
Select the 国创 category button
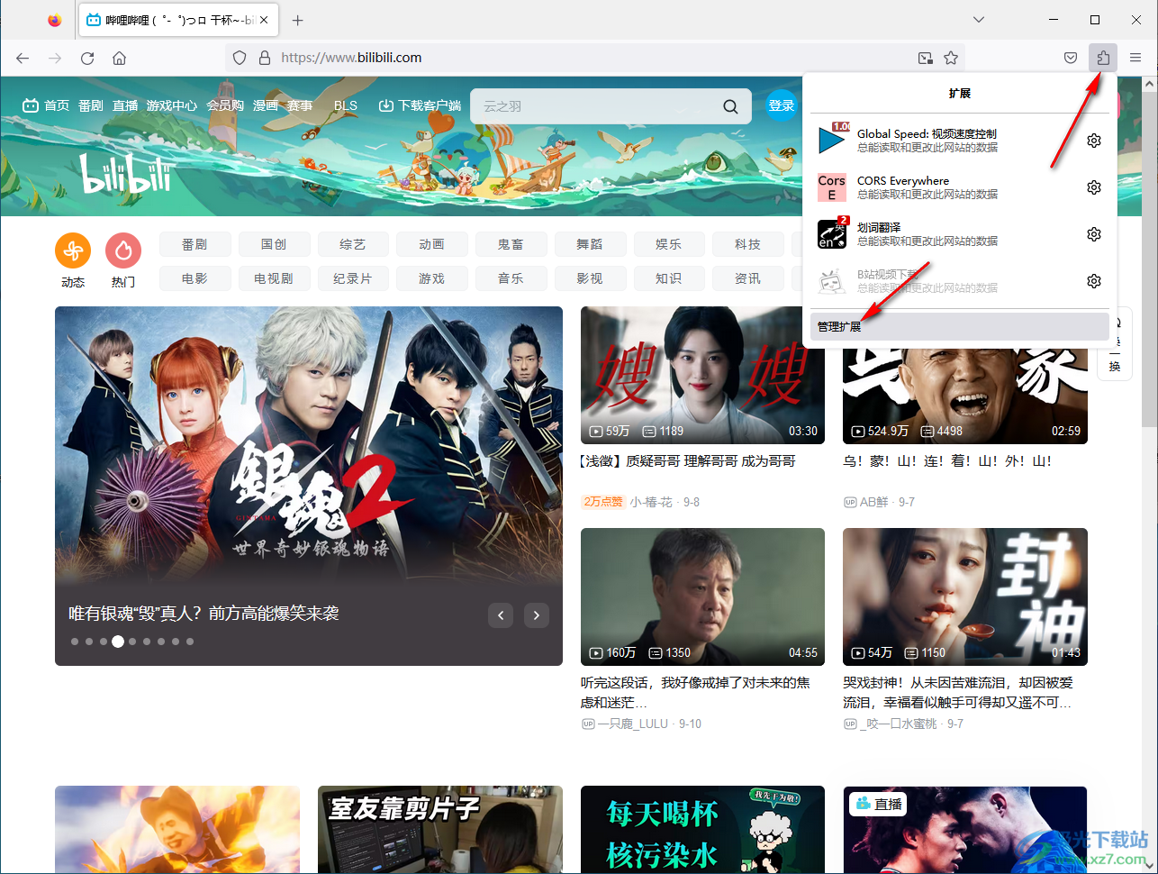click(x=274, y=244)
